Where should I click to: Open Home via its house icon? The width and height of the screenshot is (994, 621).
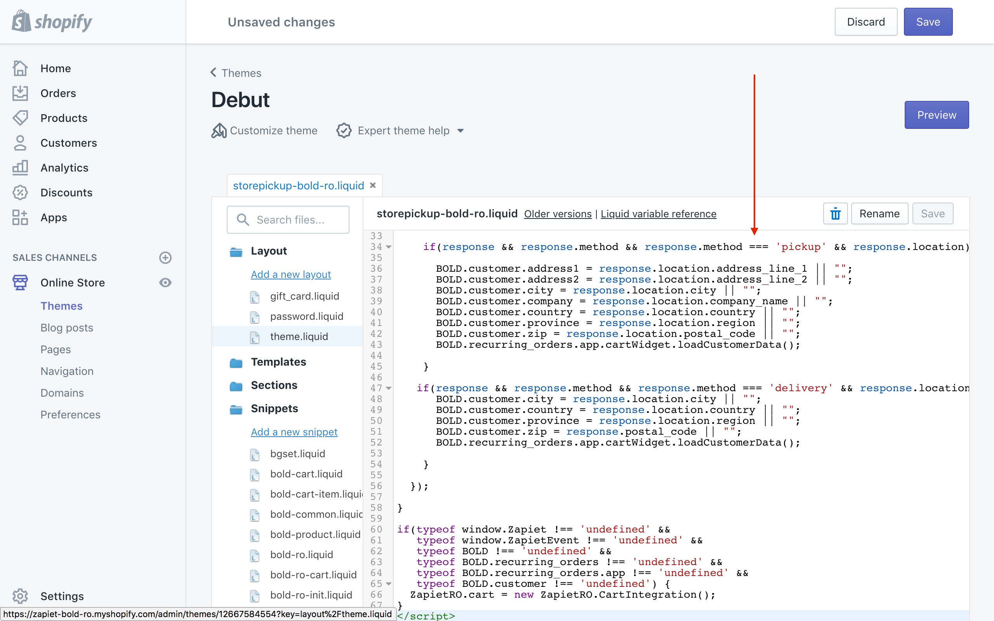[20, 68]
